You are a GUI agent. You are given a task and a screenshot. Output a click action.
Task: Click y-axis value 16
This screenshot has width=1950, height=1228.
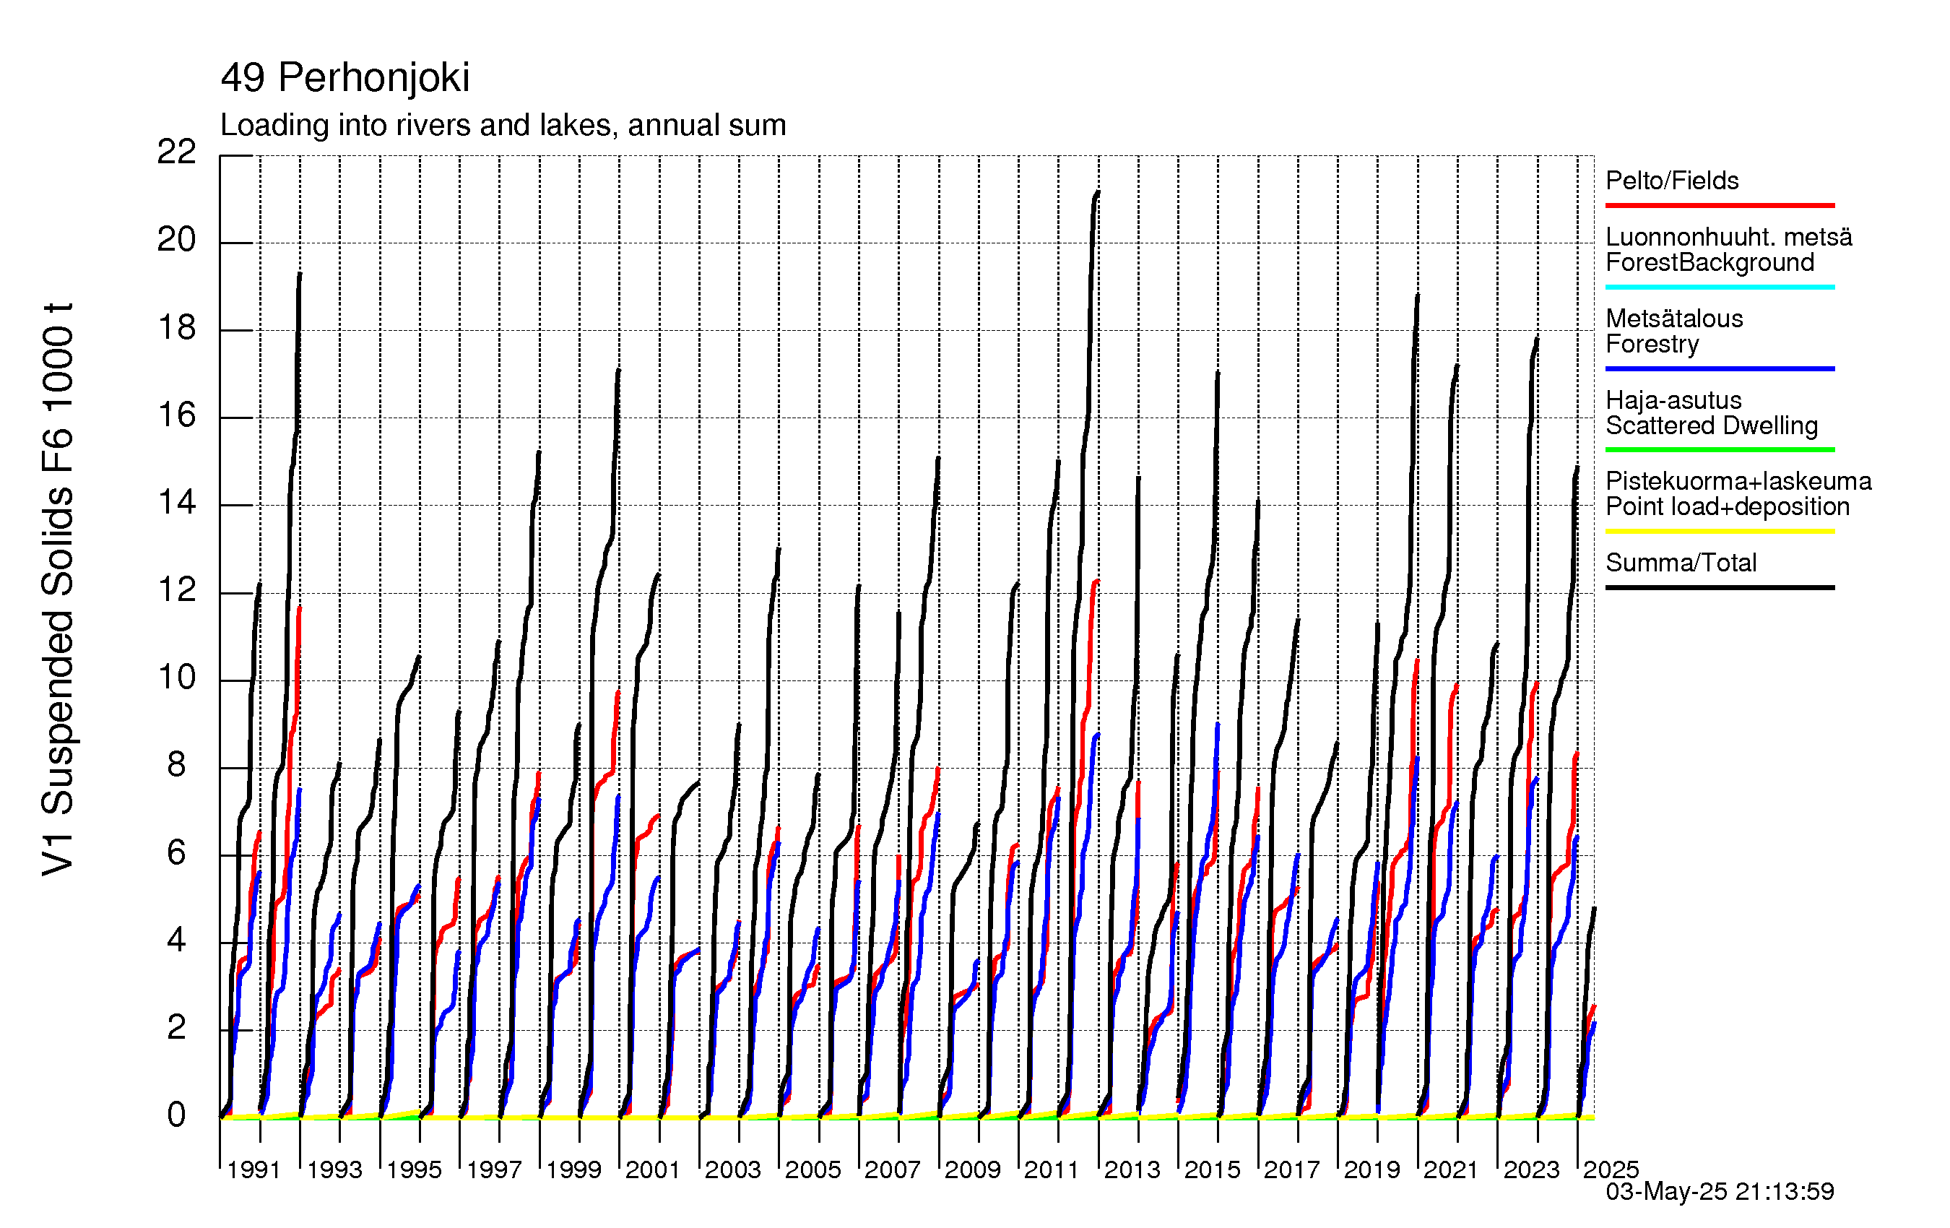tap(176, 415)
